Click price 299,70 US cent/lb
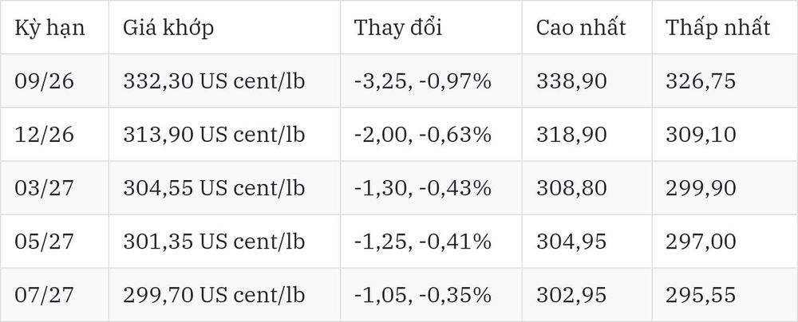The image size is (798, 322). (x=214, y=295)
